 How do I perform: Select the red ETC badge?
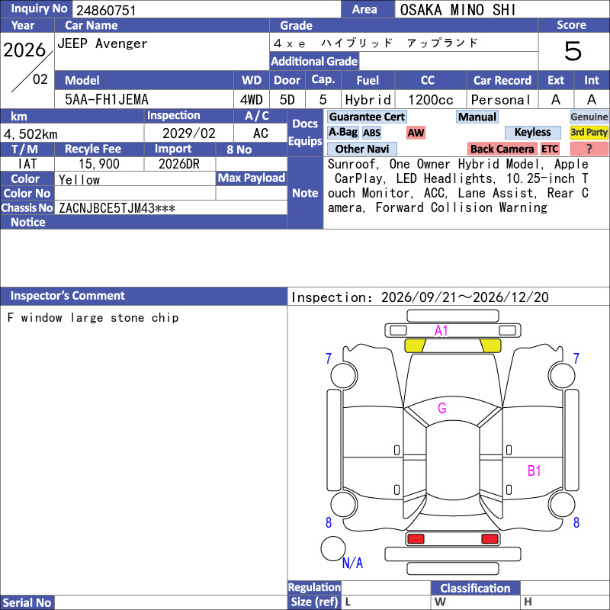550,149
